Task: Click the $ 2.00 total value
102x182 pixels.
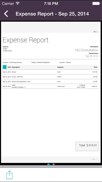Action: pos(95,82)
